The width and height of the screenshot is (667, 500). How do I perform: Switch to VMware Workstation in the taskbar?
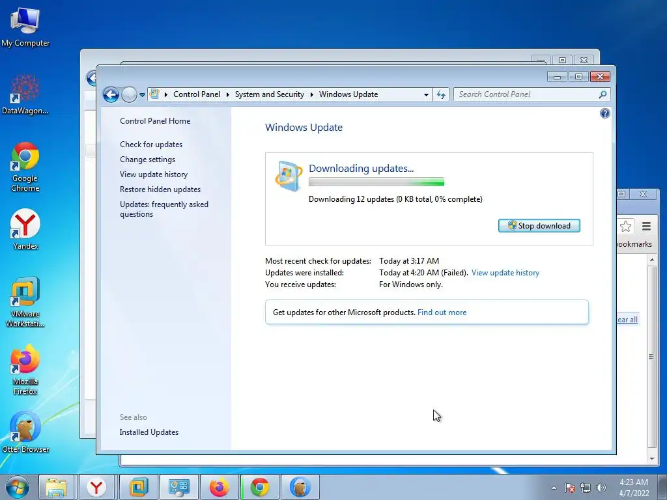pyautogui.click(x=138, y=487)
